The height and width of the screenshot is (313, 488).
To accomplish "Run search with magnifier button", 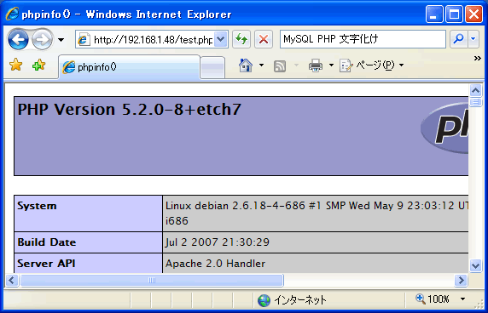I will click(x=458, y=39).
